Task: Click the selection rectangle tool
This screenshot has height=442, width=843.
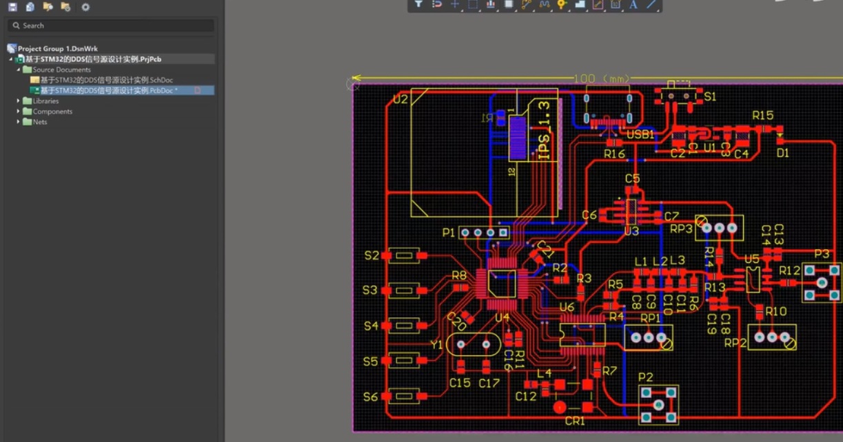Action: coord(473,4)
